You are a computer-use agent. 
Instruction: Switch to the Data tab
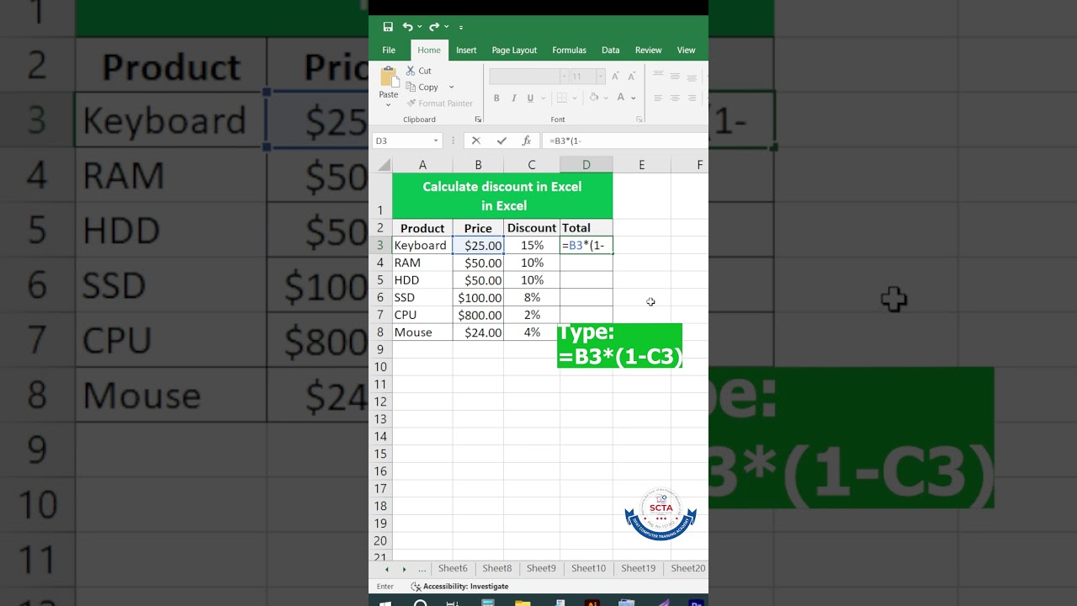click(x=610, y=50)
